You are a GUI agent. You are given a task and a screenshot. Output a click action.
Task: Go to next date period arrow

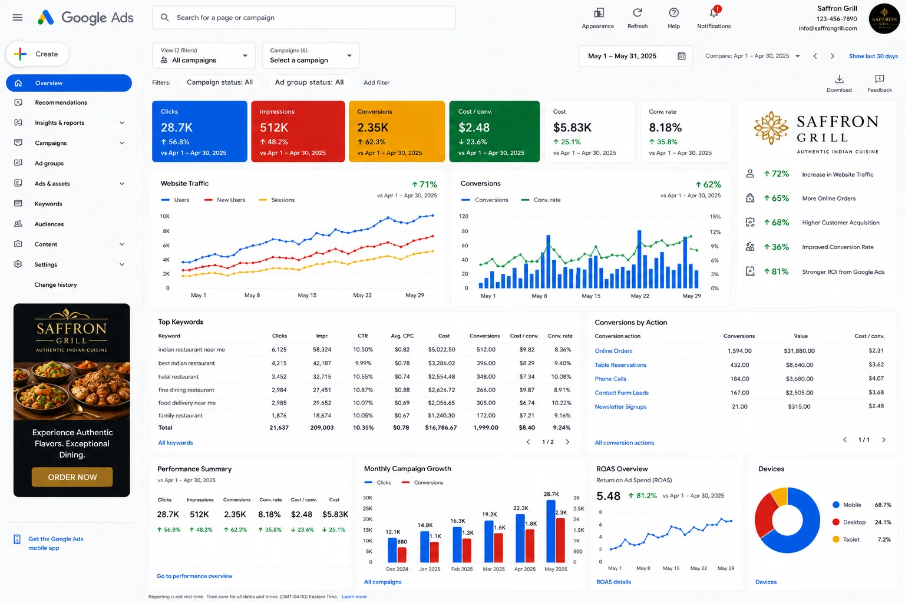coord(833,56)
